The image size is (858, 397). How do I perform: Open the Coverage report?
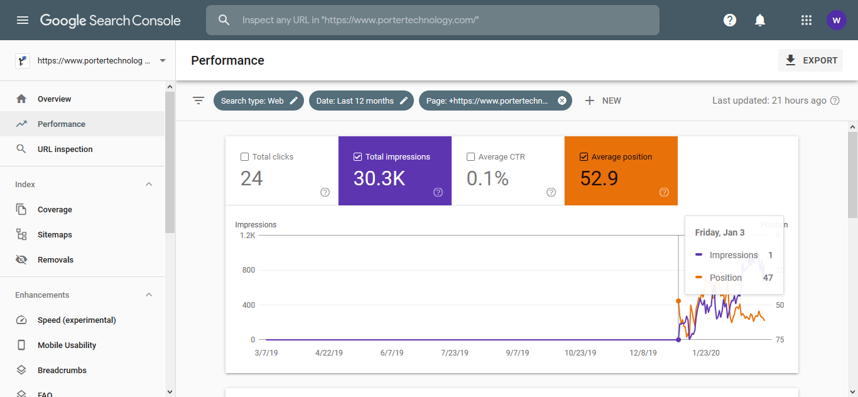(x=82, y=209)
